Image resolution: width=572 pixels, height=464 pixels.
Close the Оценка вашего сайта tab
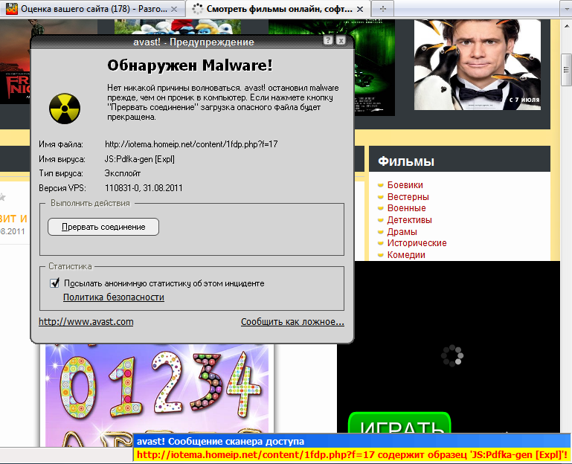pos(174,9)
